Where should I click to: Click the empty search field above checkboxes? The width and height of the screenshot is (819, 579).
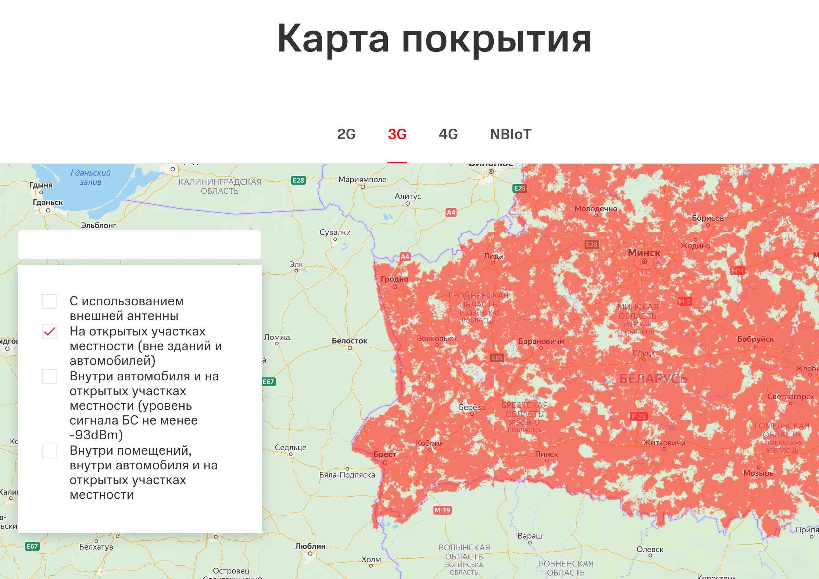coord(140,245)
